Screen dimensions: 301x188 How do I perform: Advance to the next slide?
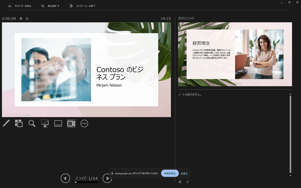(x=107, y=178)
